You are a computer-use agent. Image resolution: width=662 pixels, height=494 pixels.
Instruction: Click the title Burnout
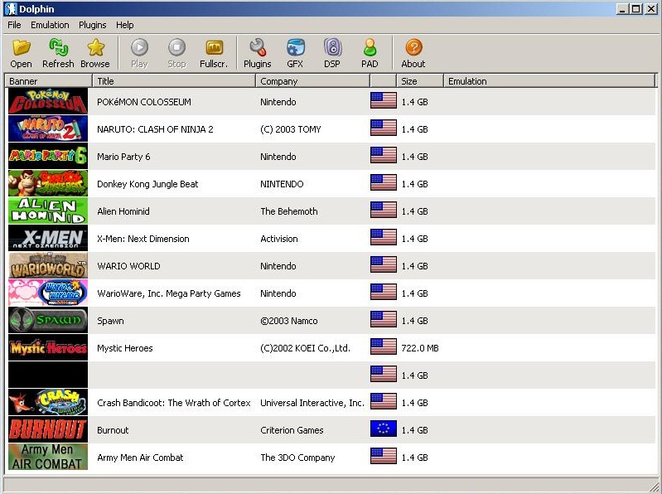click(x=113, y=430)
